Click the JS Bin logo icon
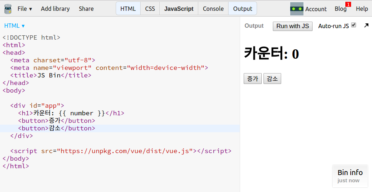This screenshot has height=192, width=372. coord(8,9)
